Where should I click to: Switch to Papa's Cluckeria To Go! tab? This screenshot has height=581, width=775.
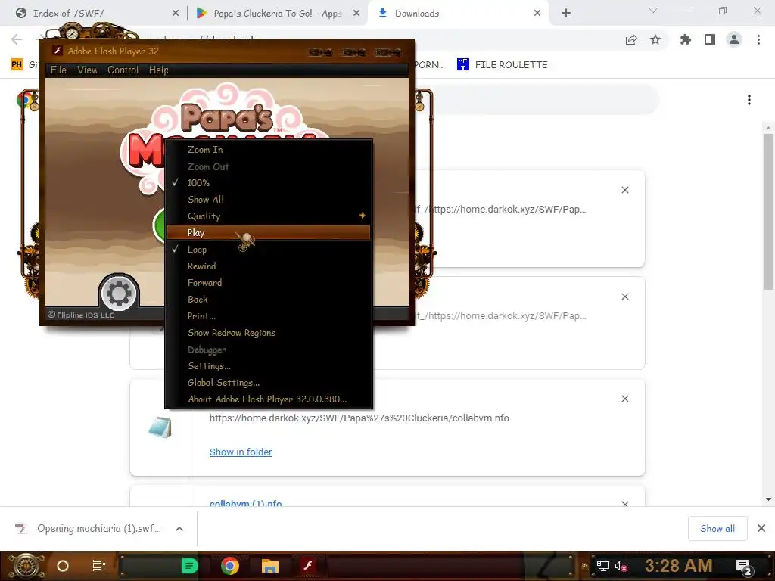click(277, 14)
